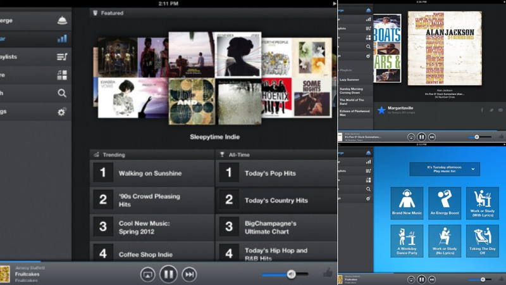Viewport: 506px width, 285px height.
Task: Open Settings gear on Concierge screen
Action: [368, 198]
